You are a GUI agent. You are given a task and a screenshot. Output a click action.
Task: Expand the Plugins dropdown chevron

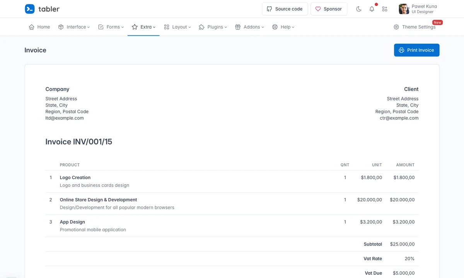click(226, 27)
